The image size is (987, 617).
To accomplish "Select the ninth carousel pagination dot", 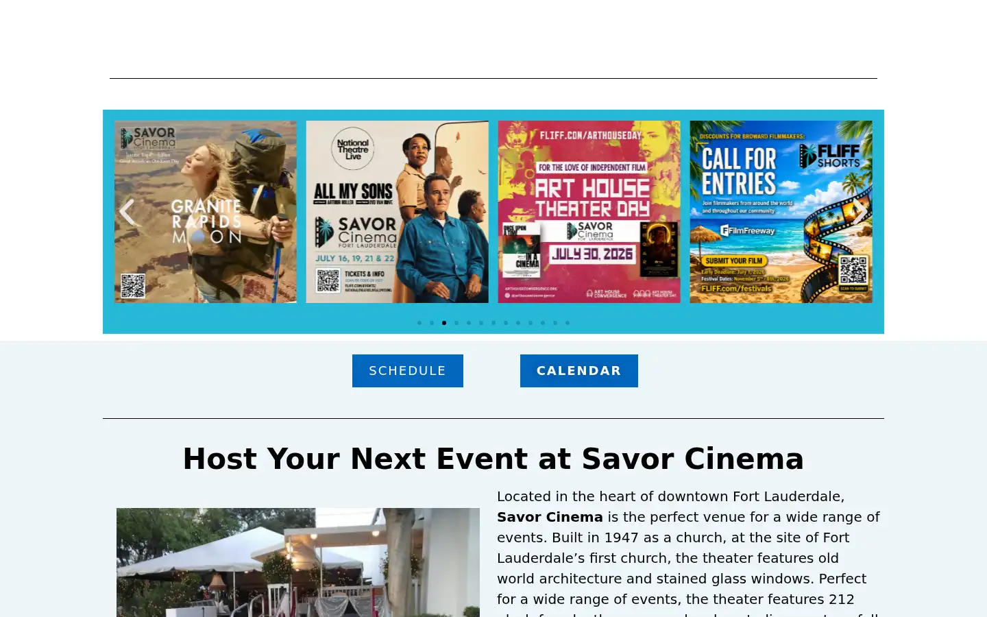I will [x=518, y=323].
